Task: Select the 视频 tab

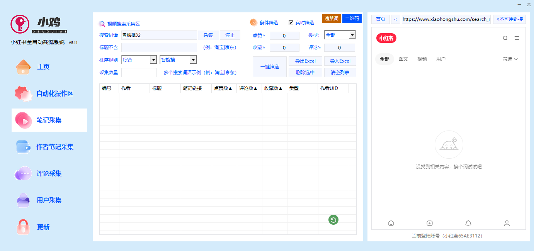Action: click(x=422, y=59)
